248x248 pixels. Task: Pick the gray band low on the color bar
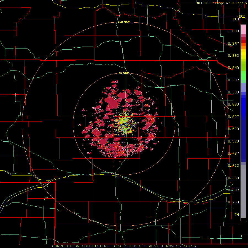(243, 192)
